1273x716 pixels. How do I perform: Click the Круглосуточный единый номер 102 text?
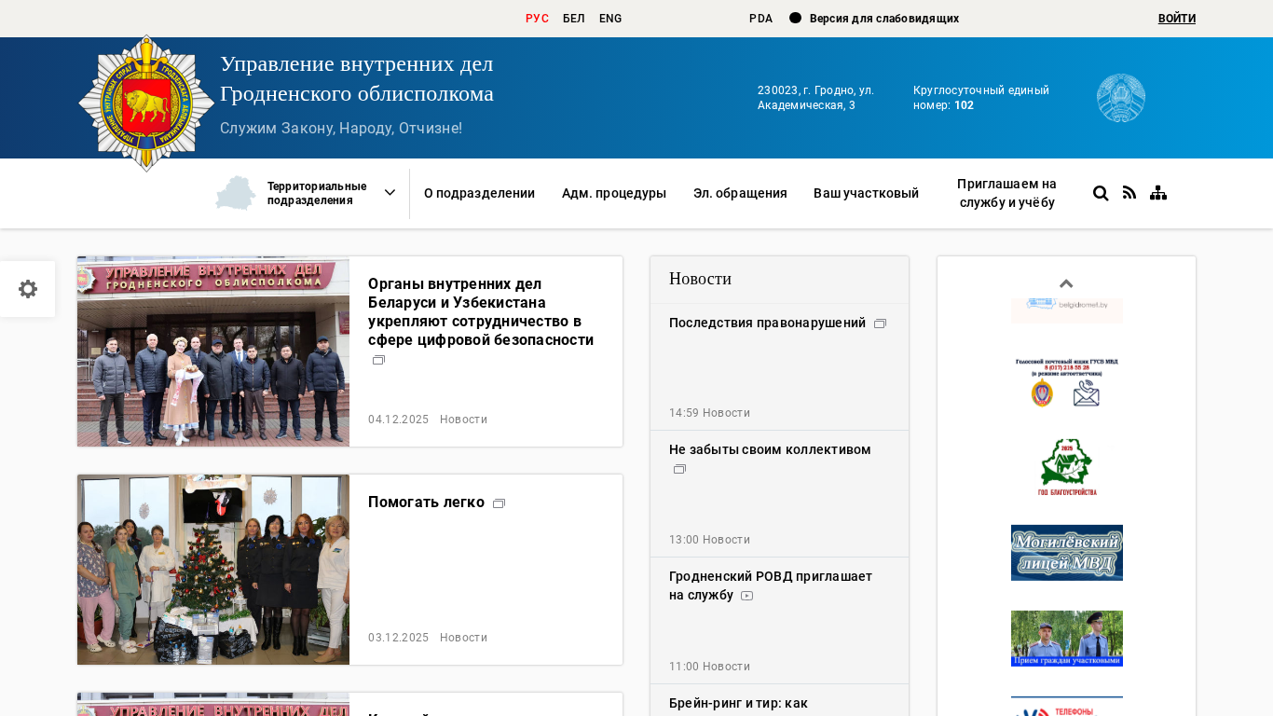click(x=981, y=98)
